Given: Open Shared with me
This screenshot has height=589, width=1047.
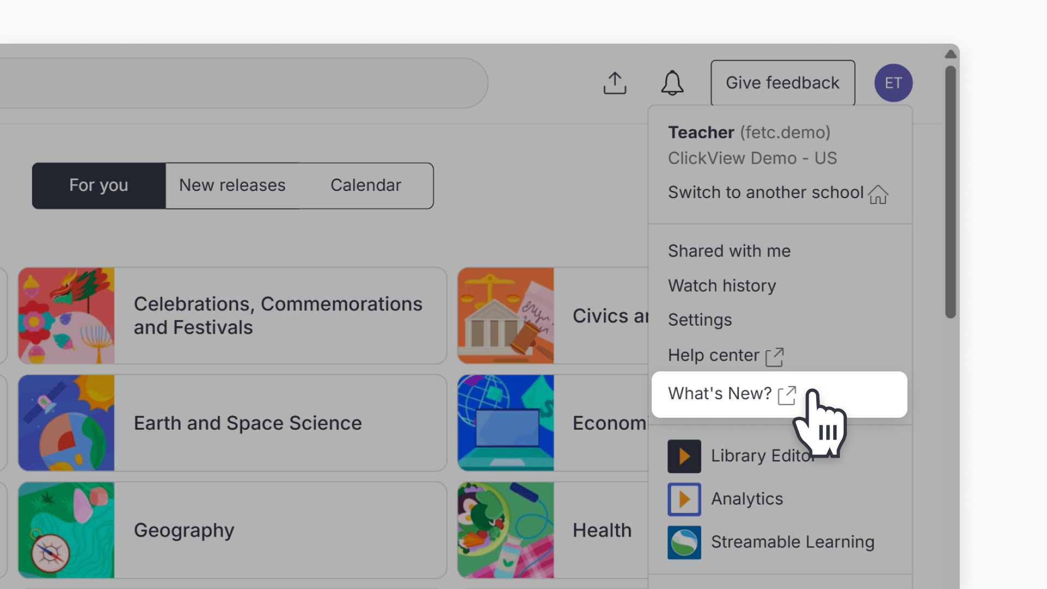Looking at the screenshot, I should 729,251.
